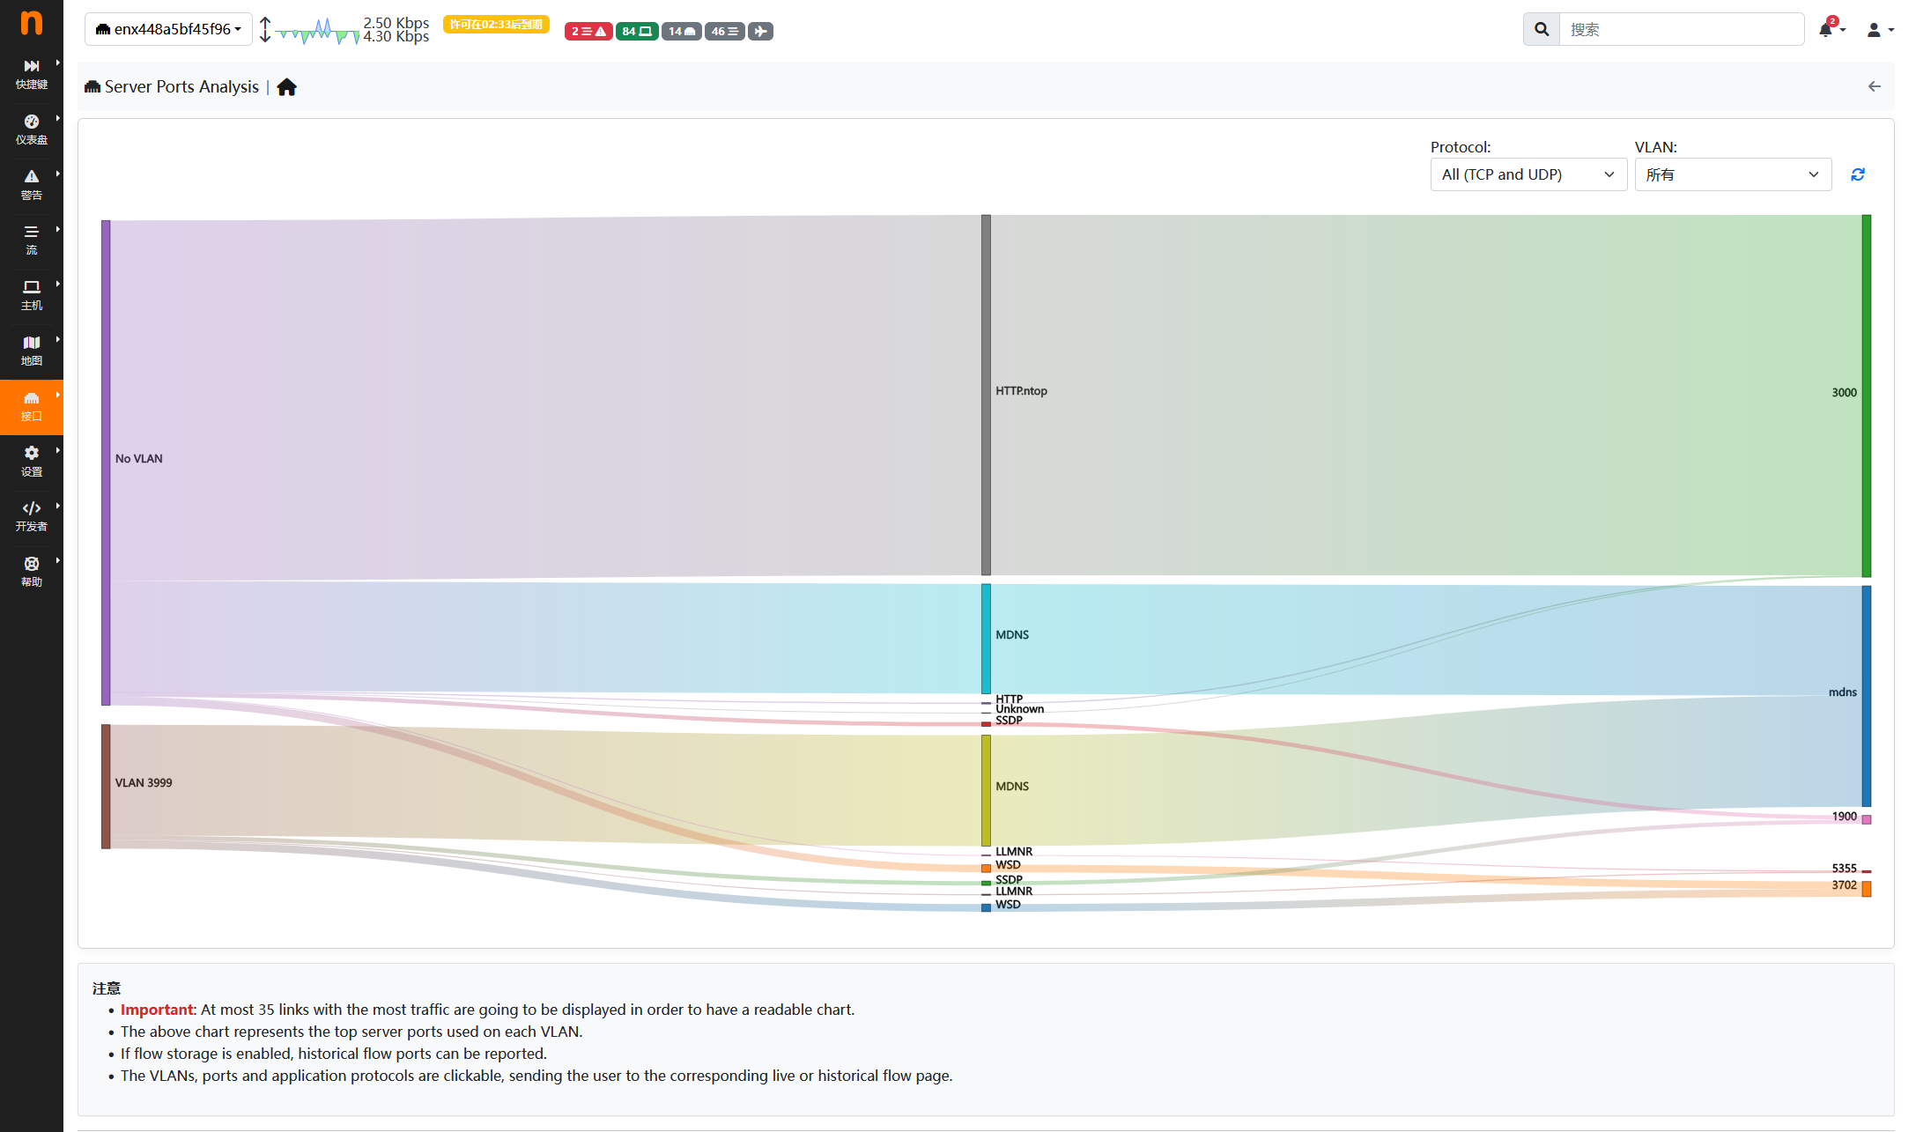Viewport: 1916px width, 1132px height.
Task: Open the 快捷键 shortcuts sidebar icon
Action: 31,74
